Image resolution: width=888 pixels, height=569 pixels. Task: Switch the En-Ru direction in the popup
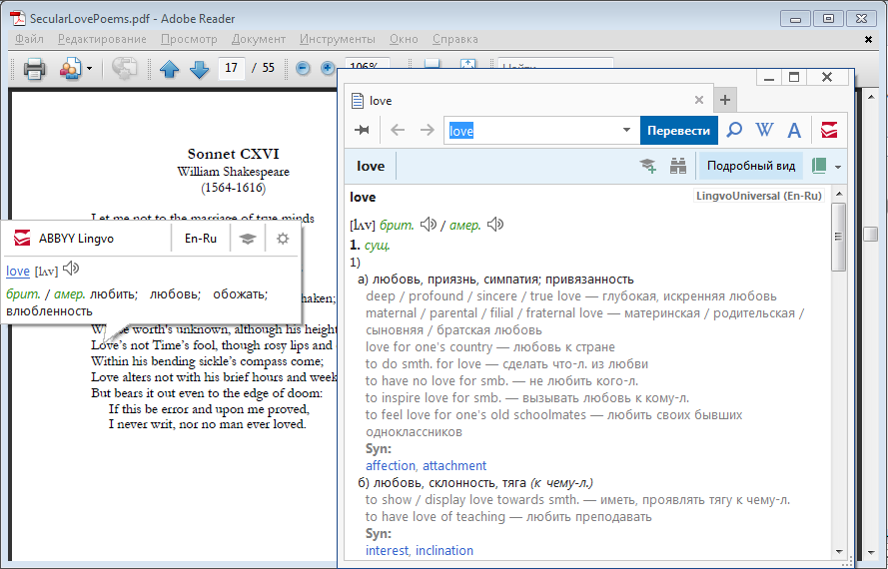click(x=201, y=239)
